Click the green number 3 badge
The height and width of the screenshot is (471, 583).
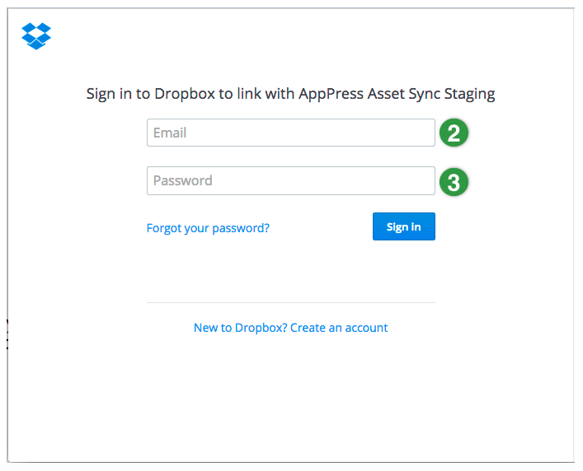click(x=454, y=182)
